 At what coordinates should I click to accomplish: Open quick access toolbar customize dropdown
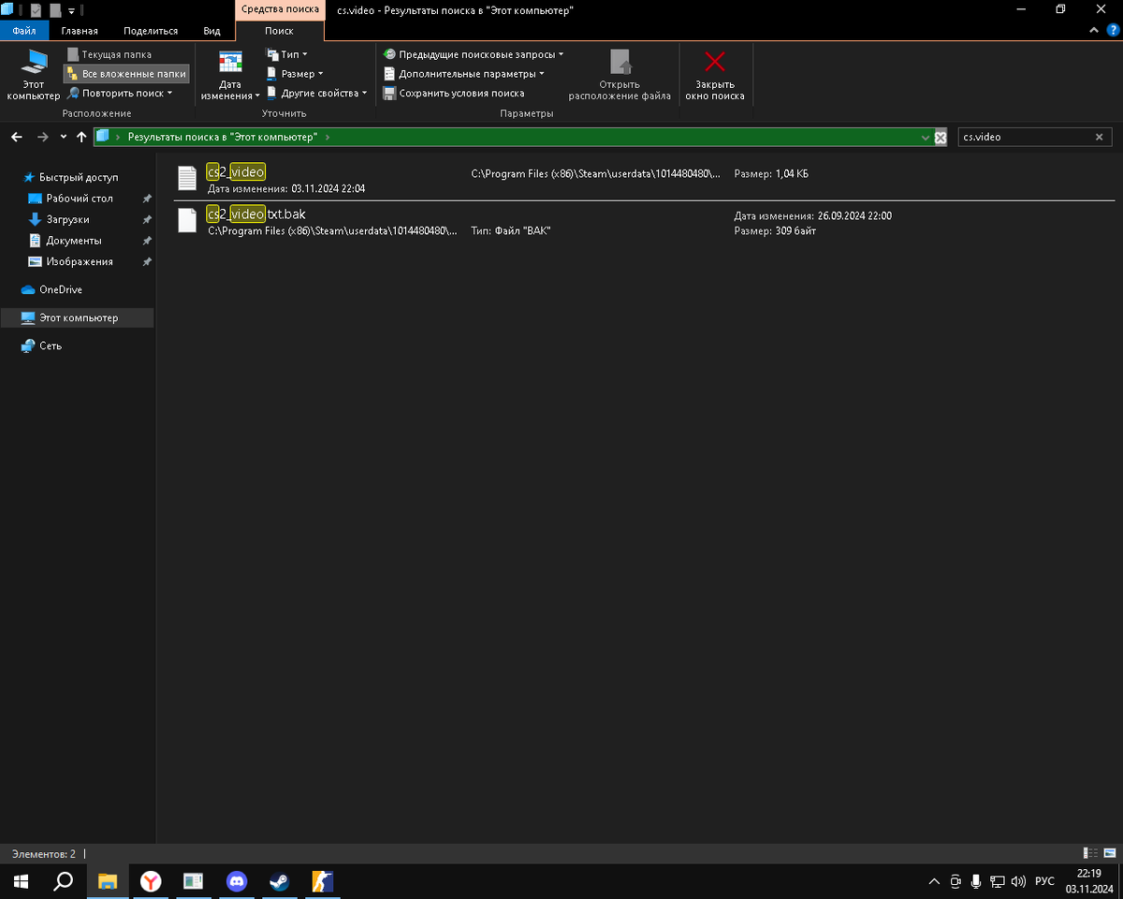pos(71,10)
